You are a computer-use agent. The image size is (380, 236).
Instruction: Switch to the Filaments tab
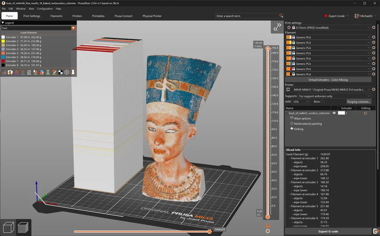click(56, 16)
